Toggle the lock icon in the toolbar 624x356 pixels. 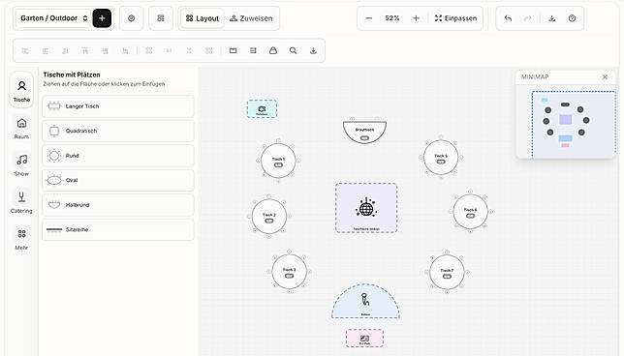[x=273, y=50]
